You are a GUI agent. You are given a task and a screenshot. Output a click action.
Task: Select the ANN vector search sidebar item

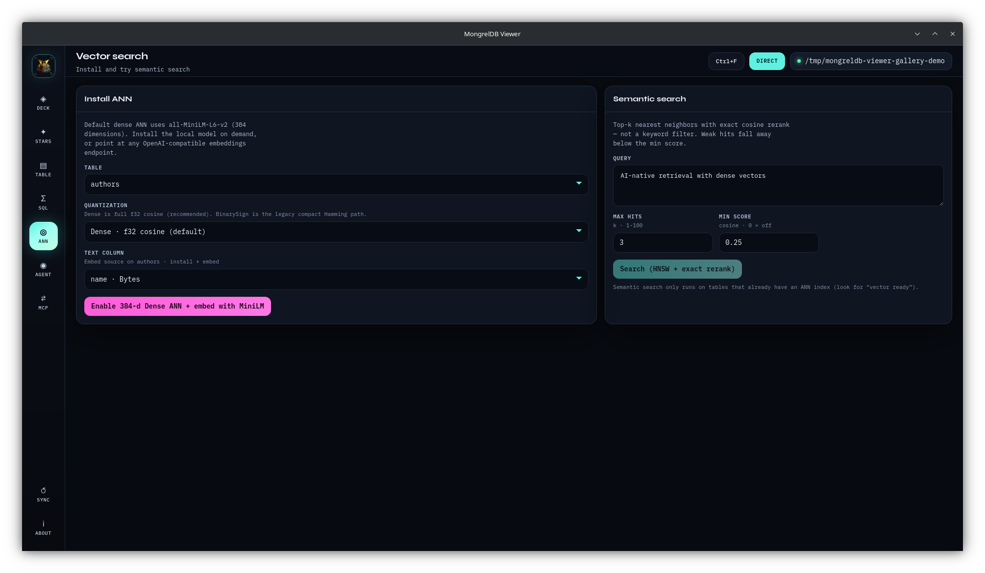pyautogui.click(x=43, y=236)
